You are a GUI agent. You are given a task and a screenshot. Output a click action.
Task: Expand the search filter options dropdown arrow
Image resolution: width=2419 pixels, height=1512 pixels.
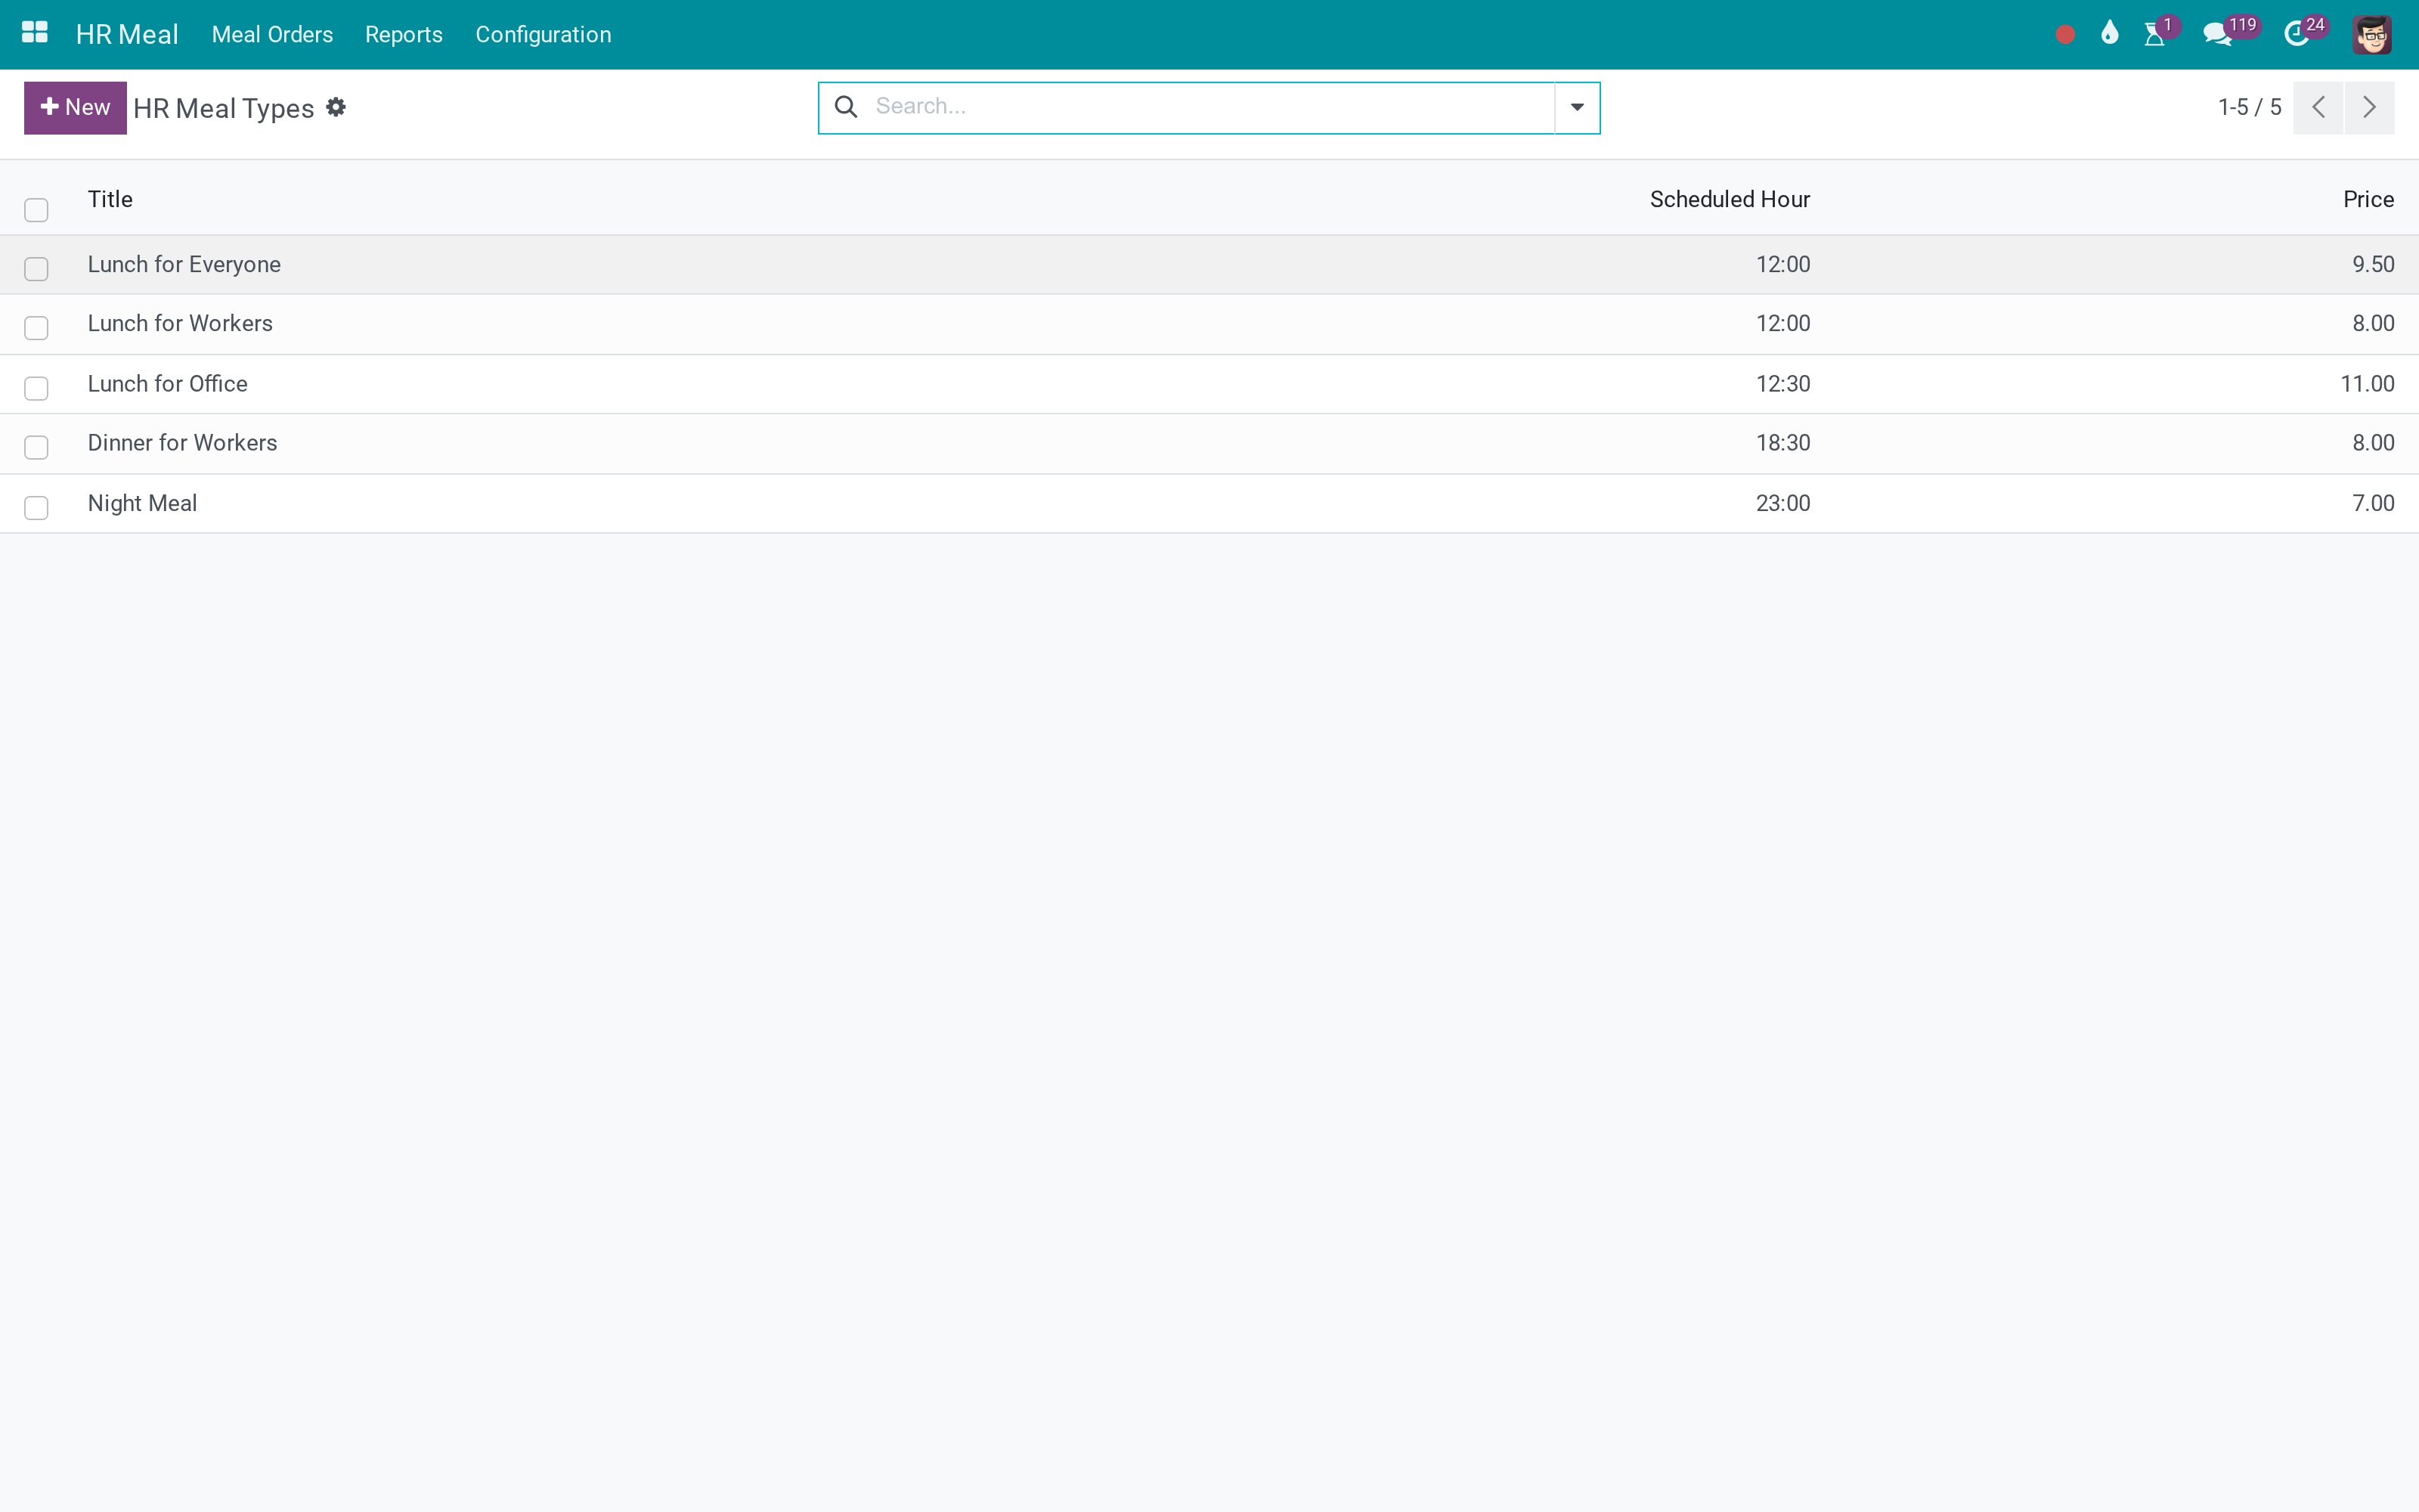1576,107
